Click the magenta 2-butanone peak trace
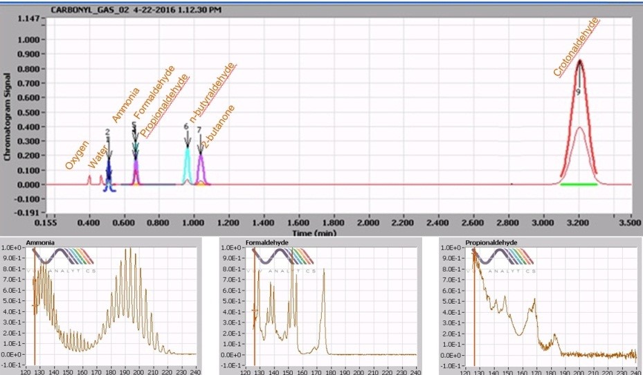Viewport: 643px width, 375px height. click(201, 170)
